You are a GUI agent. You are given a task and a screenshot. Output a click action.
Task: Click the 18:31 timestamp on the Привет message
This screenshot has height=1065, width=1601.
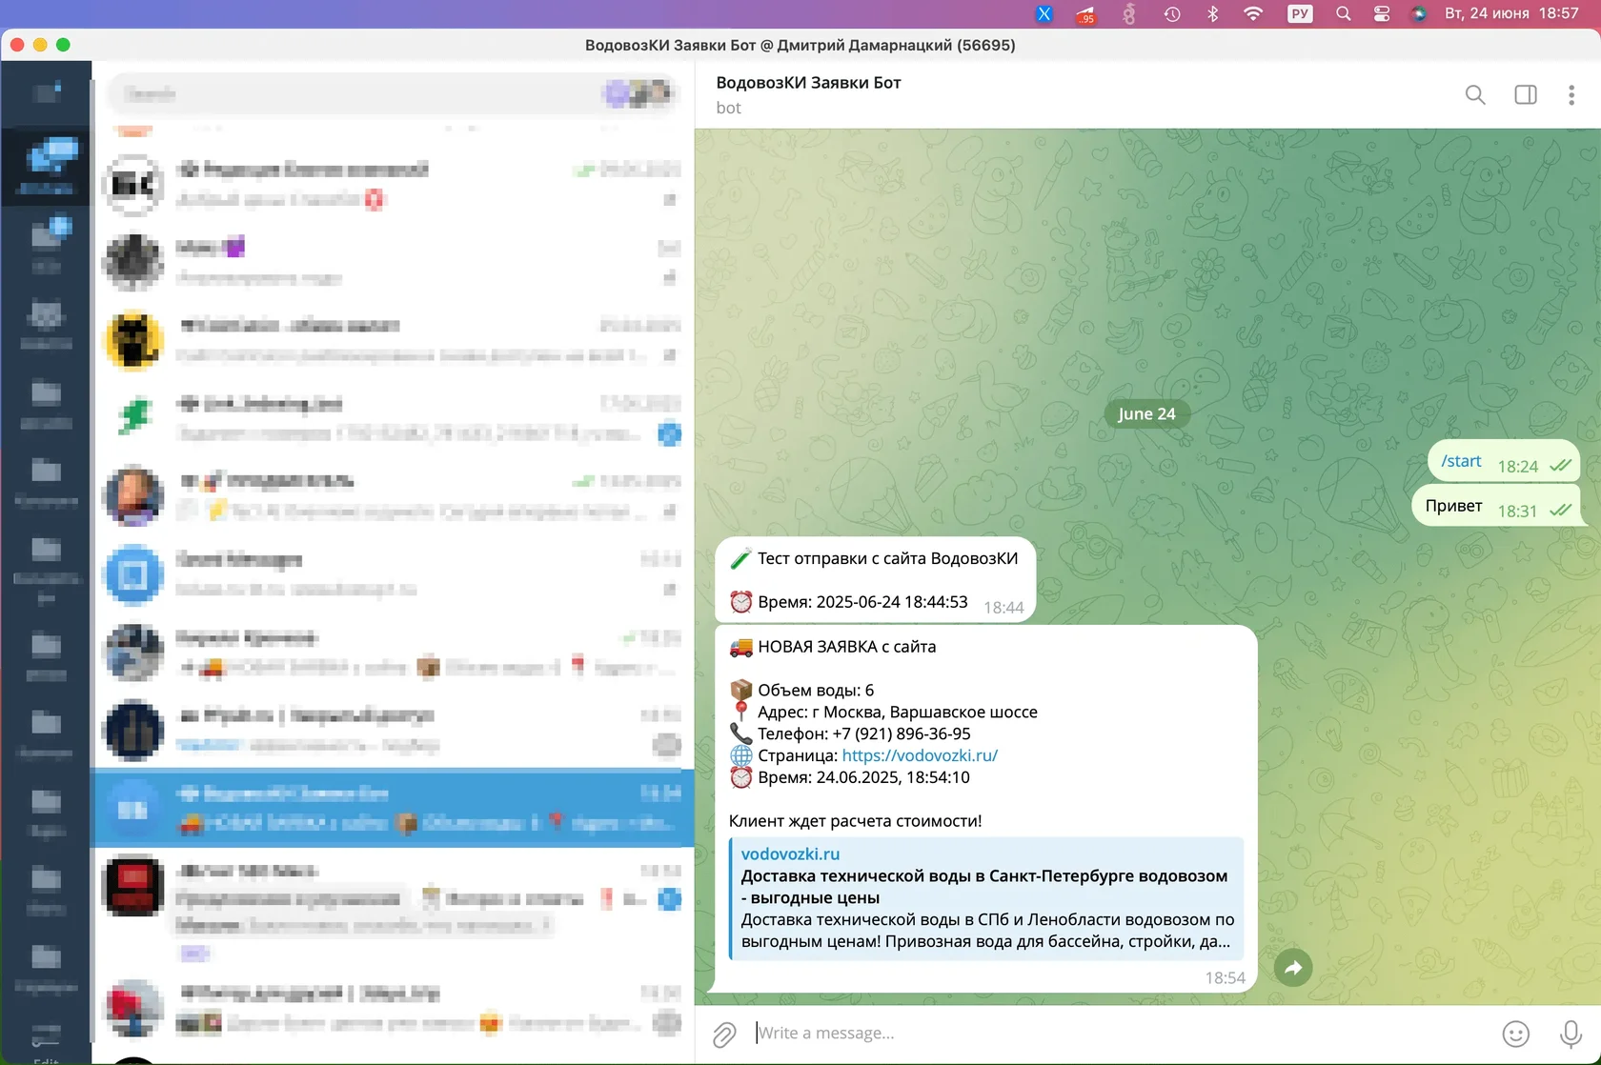click(1518, 512)
